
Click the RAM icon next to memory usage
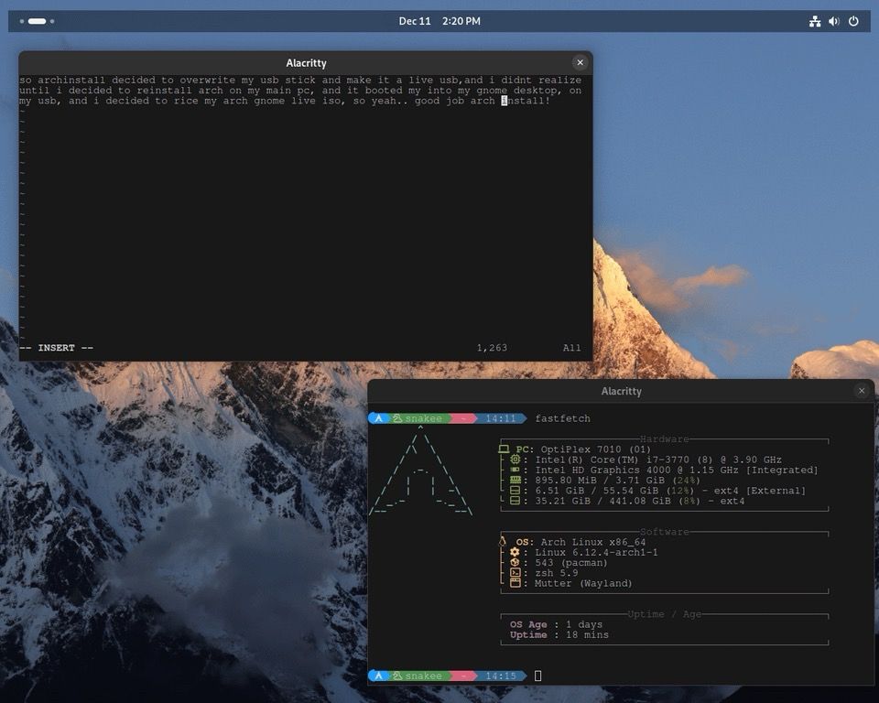[x=514, y=480]
